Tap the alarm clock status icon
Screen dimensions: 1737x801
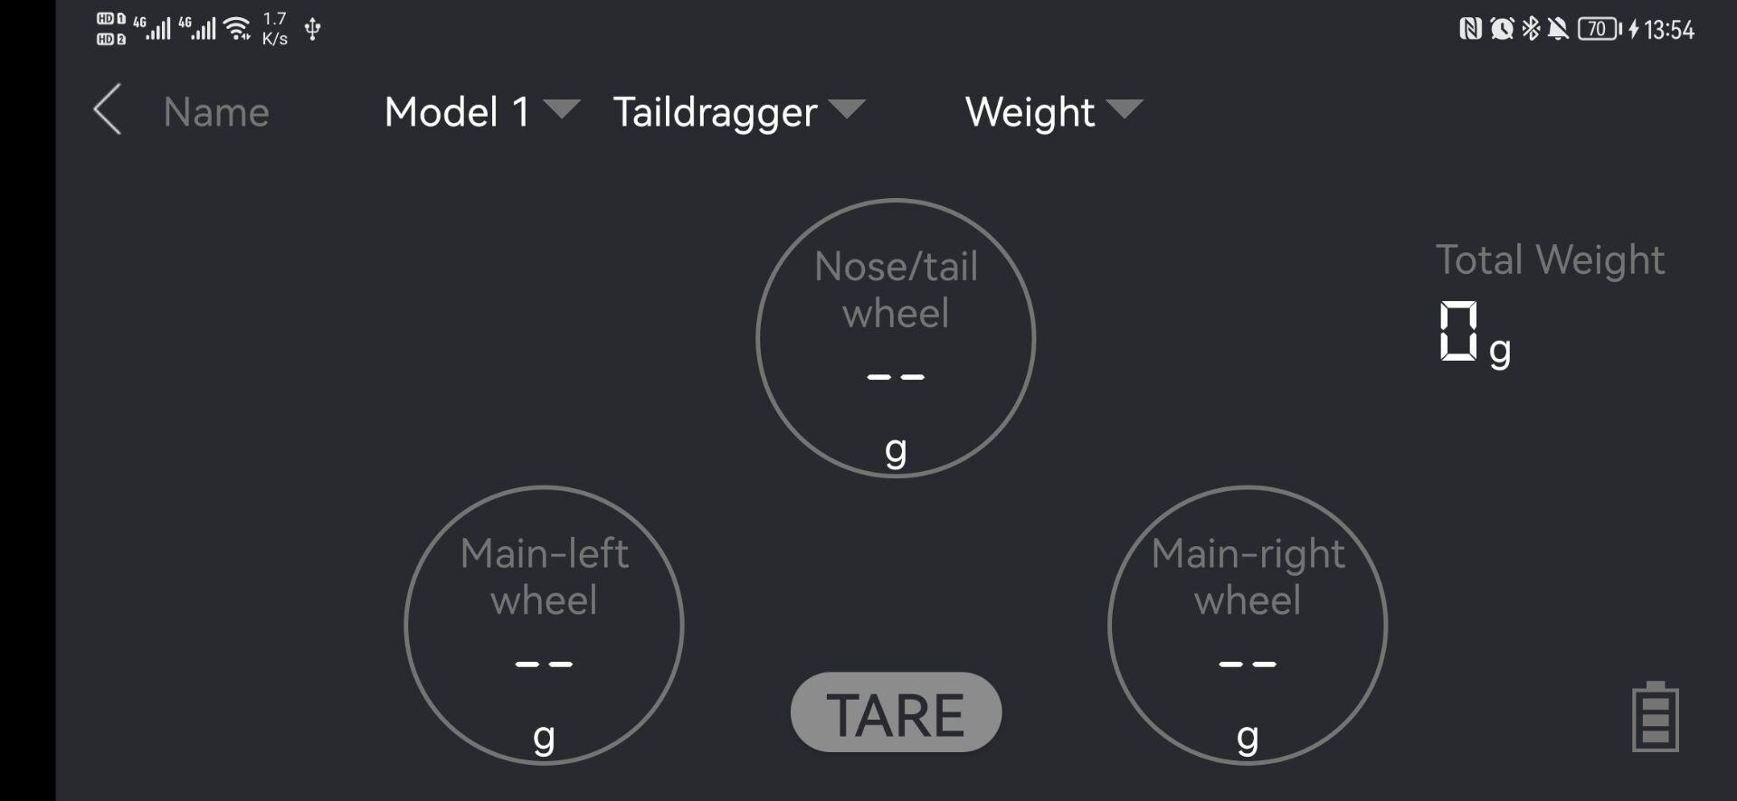click(1502, 29)
